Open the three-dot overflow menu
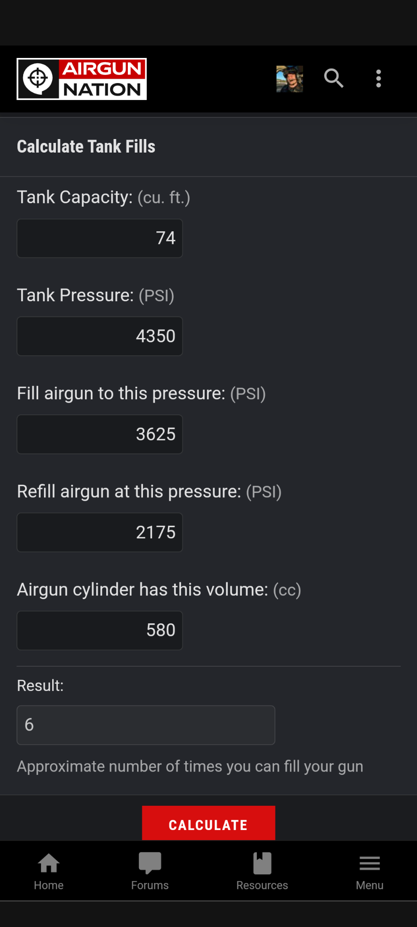The height and width of the screenshot is (927, 417). click(379, 78)
